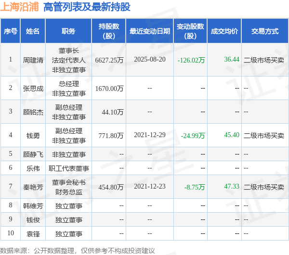This screenshot has height=255, width=289.
Task: Click the name 秦艳芳
Action: pyautogui.click(x=33, y=187)
